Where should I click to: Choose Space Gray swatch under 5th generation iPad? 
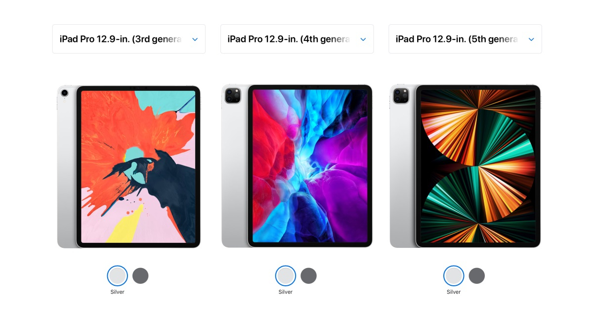(477, 275)
